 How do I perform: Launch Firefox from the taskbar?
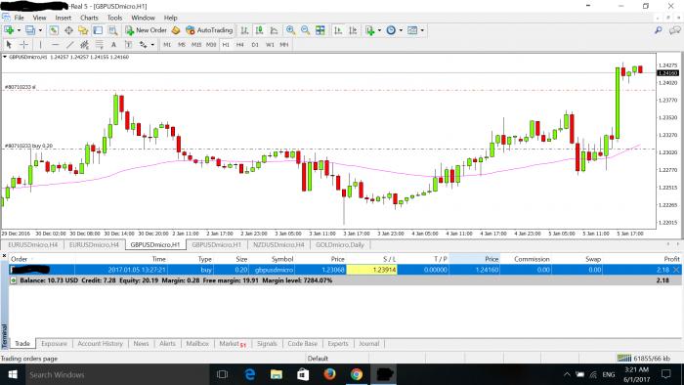tap(330, 374)
